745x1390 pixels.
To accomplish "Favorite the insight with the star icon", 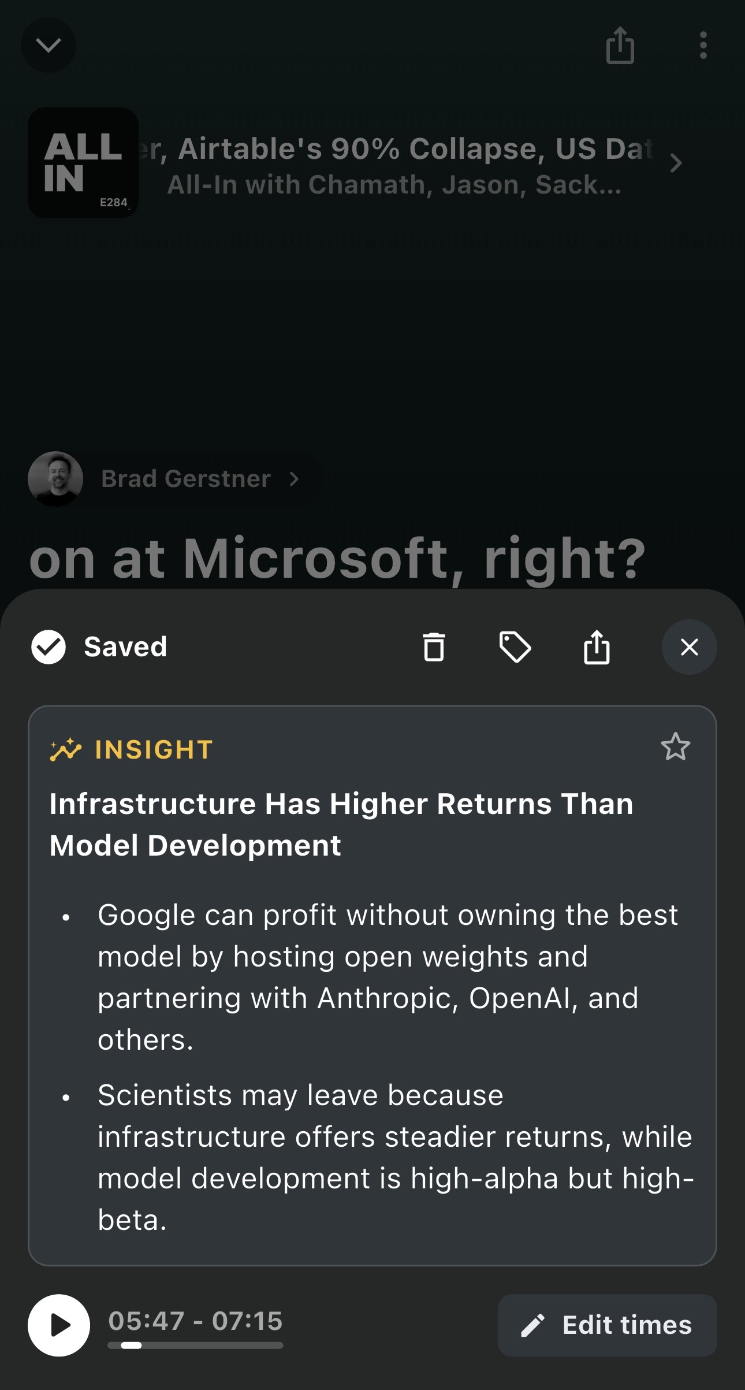I will pos(676,746).
